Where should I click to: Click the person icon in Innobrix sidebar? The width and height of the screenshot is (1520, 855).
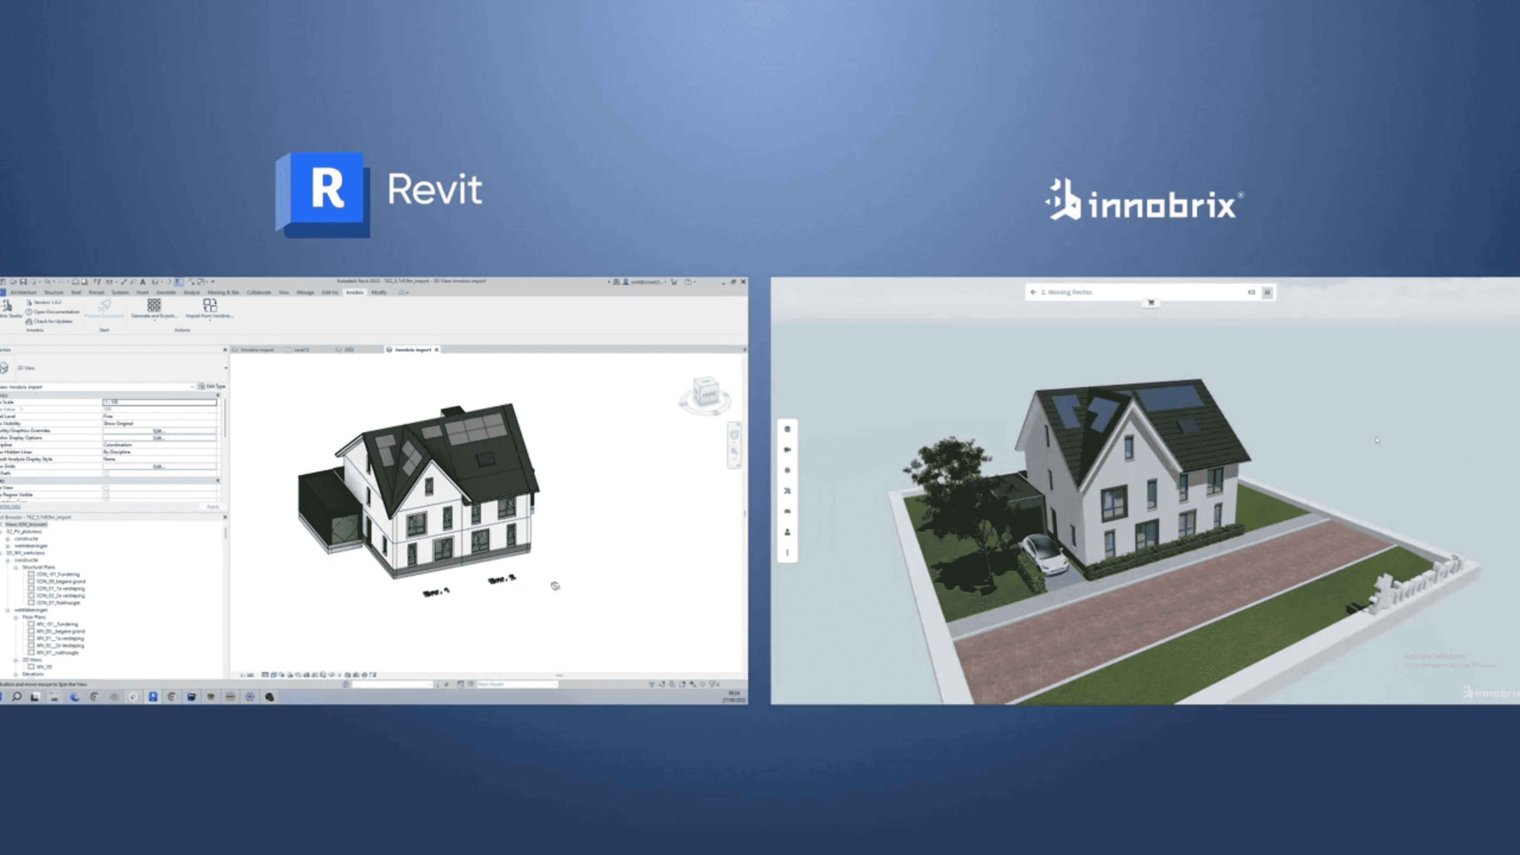pyautogui.click(x=787, y=532)
